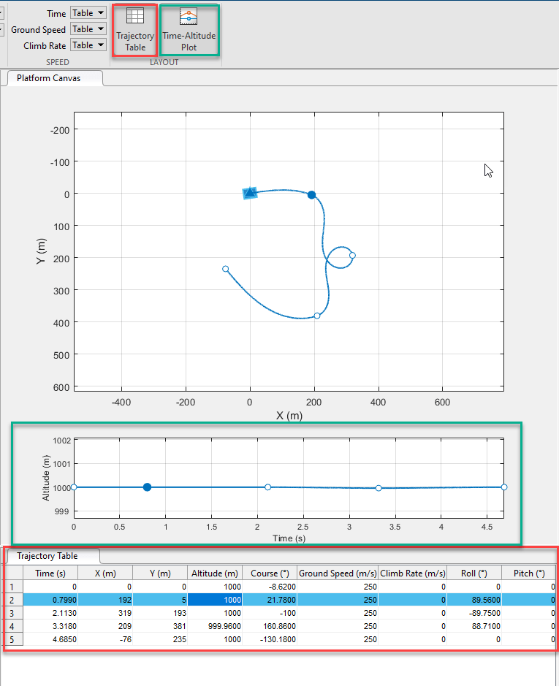Click ground speed cell in row 3
Screen dimensions: 559x686
(338, 613)
